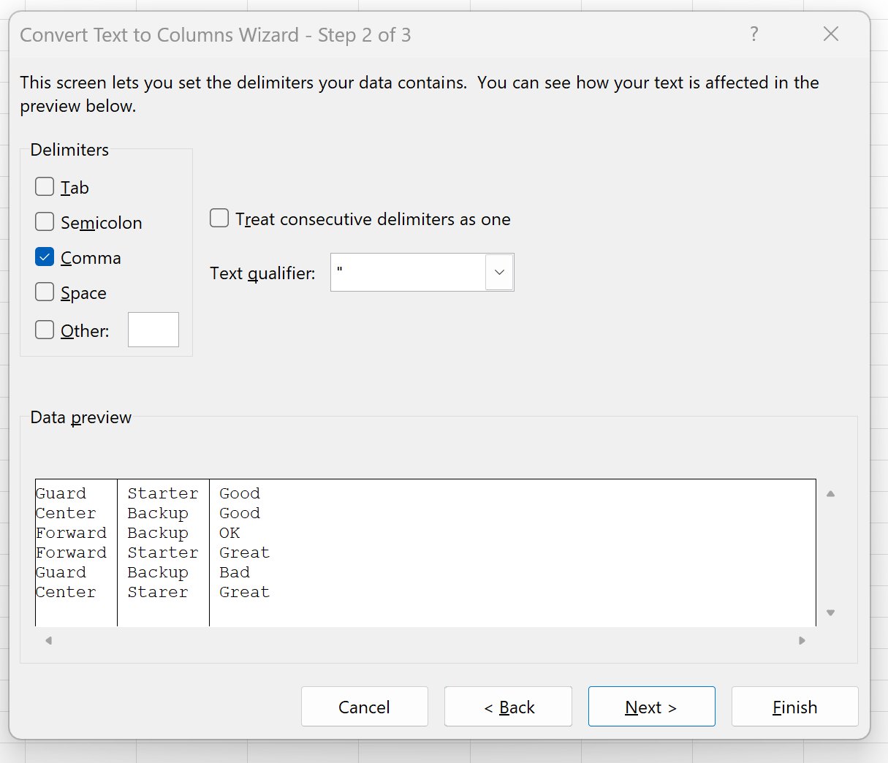Check the Other delimiter option
The image size is (888, 763).
point(44,330)
